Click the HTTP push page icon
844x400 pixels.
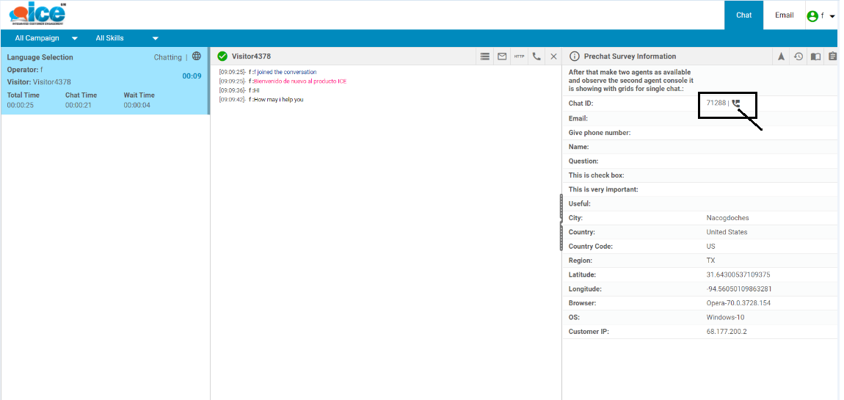pyautogui.click(x=519, y=57)
